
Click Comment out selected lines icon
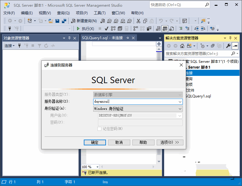pos(181,29)
